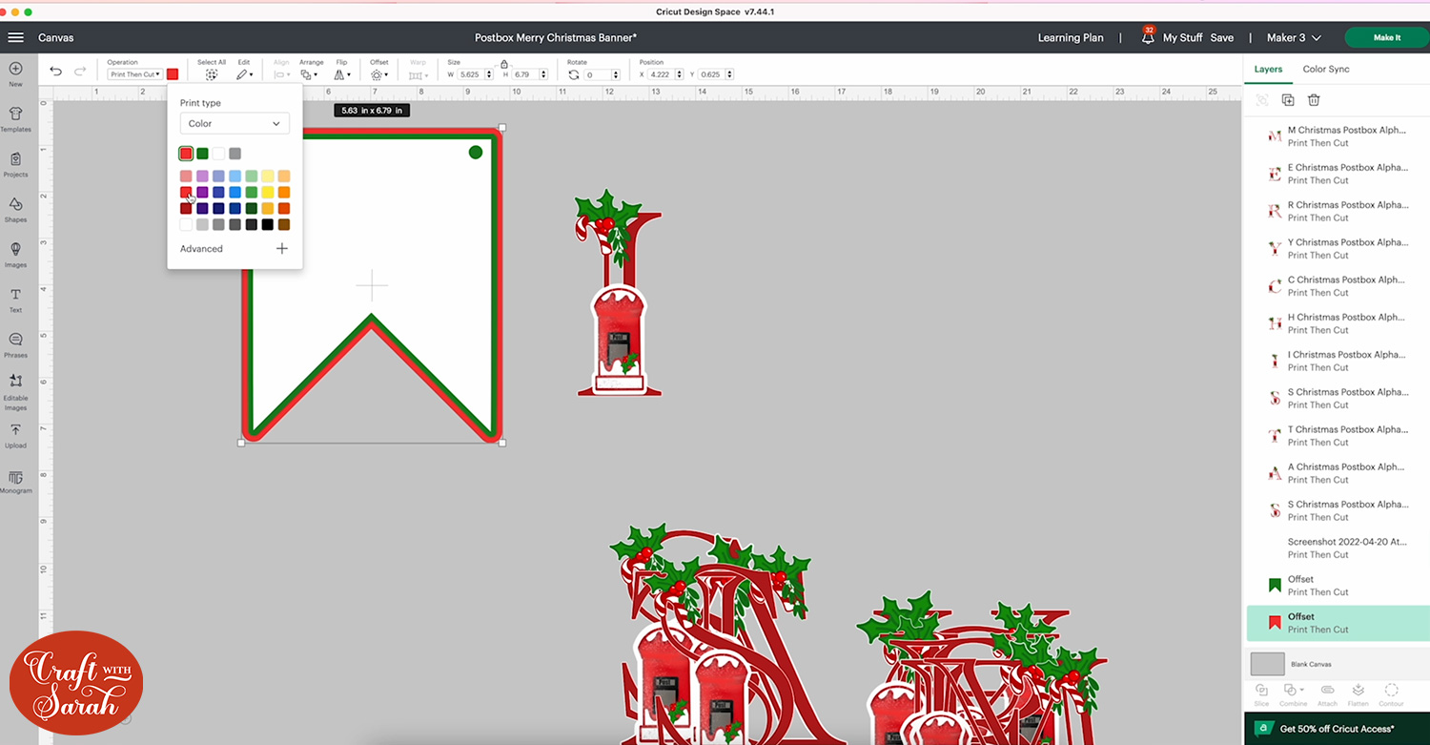Open the Templates tool in left sidebar

(x=15, y=118)
